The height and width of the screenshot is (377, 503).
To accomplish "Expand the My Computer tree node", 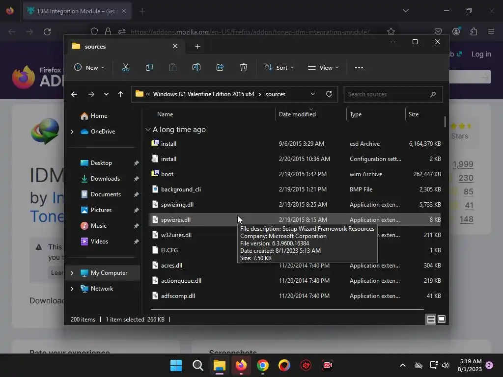I will [72, 273].
